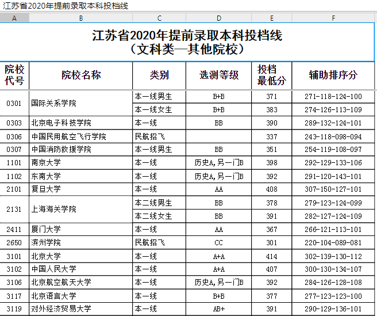Select code cell 3119
Image resolution: width=377 pixels, height=316 pixels.
tap(14, 309)
